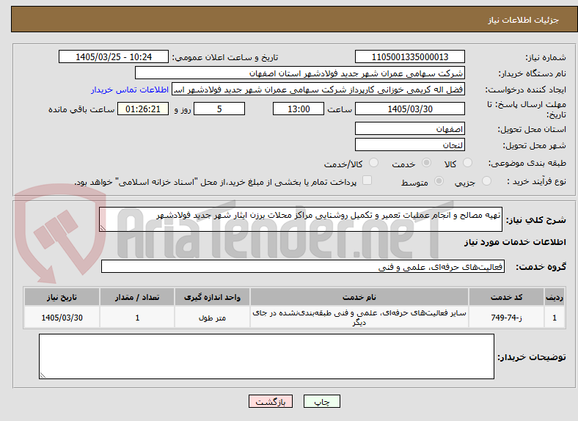Click the اطلاعات خدمات مورد نیاز heading
The width and height of the screenshot is (578, 421).
(x=515, y=242)
